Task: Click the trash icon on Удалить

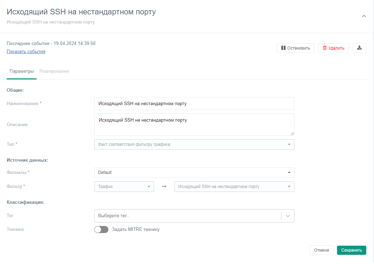Action: [x=324, y=48]
